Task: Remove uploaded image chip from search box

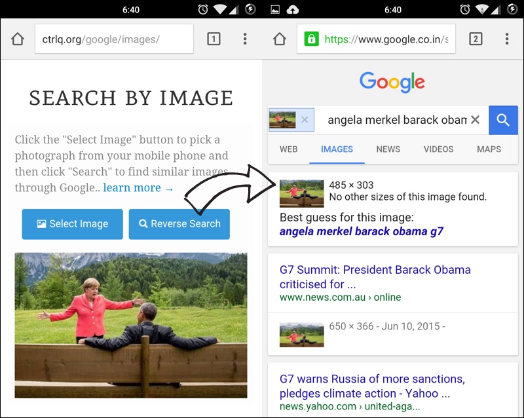Action: tap(305, 120)
